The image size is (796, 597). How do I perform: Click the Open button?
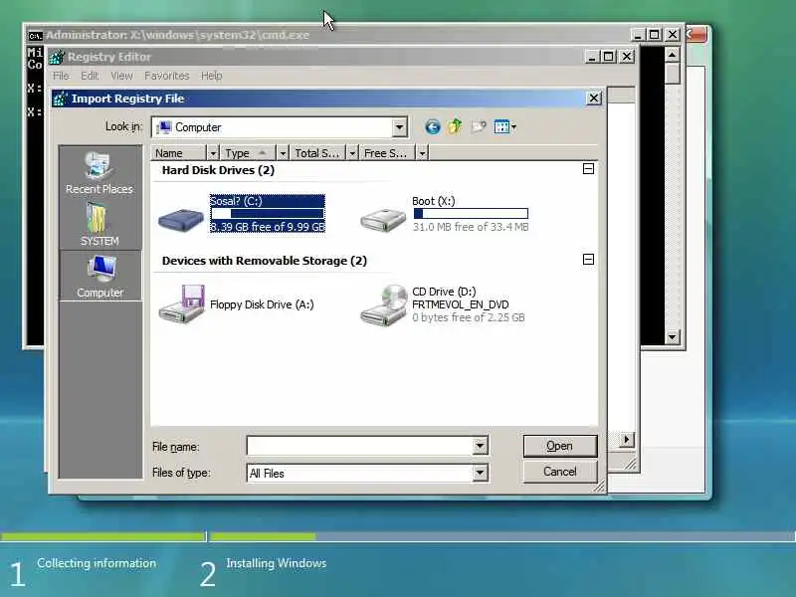click(560, 446)
